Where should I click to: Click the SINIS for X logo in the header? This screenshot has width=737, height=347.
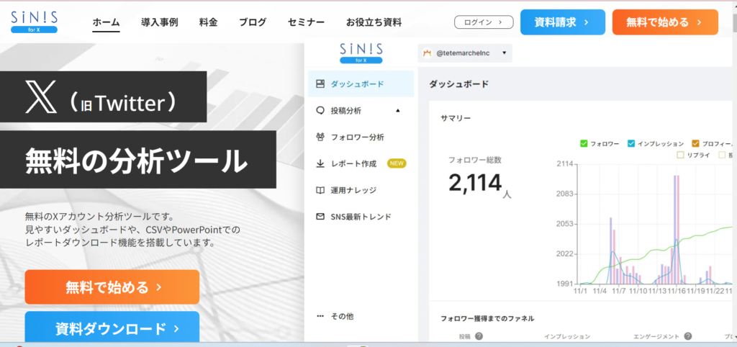point(35,22)
